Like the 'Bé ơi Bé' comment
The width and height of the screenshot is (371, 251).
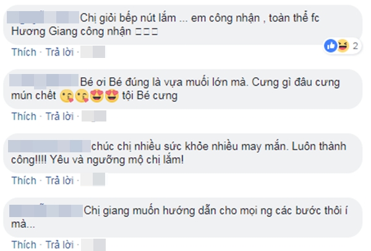24,117
